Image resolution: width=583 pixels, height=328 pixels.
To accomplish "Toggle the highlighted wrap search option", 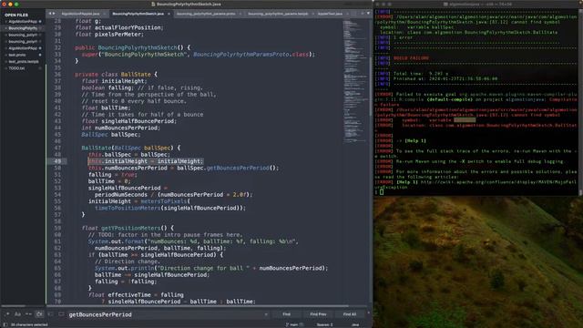I will pos(39,314).
